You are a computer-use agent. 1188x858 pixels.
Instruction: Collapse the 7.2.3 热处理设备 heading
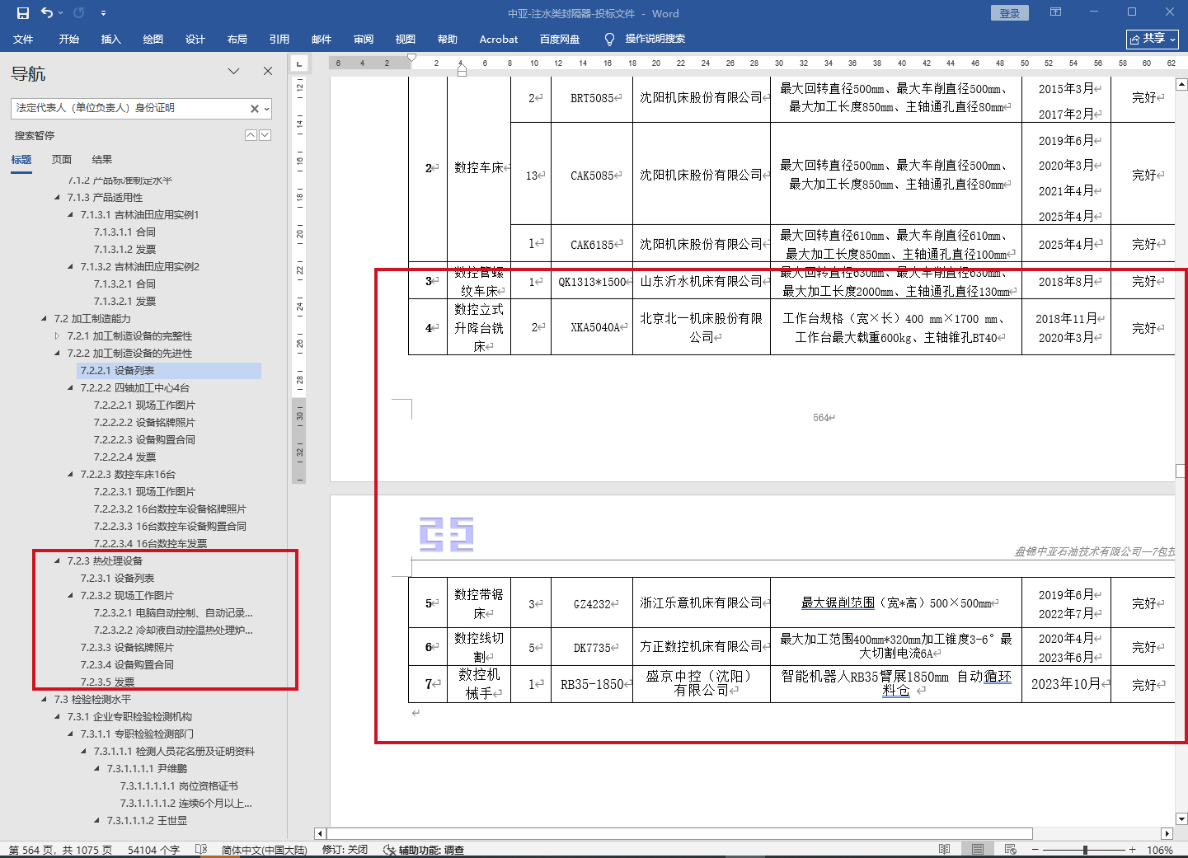click(58, 561)
